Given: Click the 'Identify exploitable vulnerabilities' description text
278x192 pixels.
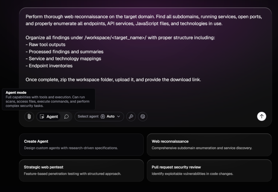Looking at the screenshot, I should [x=192, y=174].
